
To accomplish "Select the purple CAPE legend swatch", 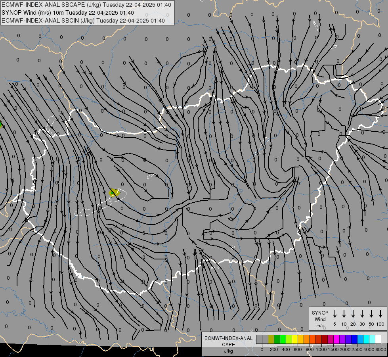I will pos(342,339).
